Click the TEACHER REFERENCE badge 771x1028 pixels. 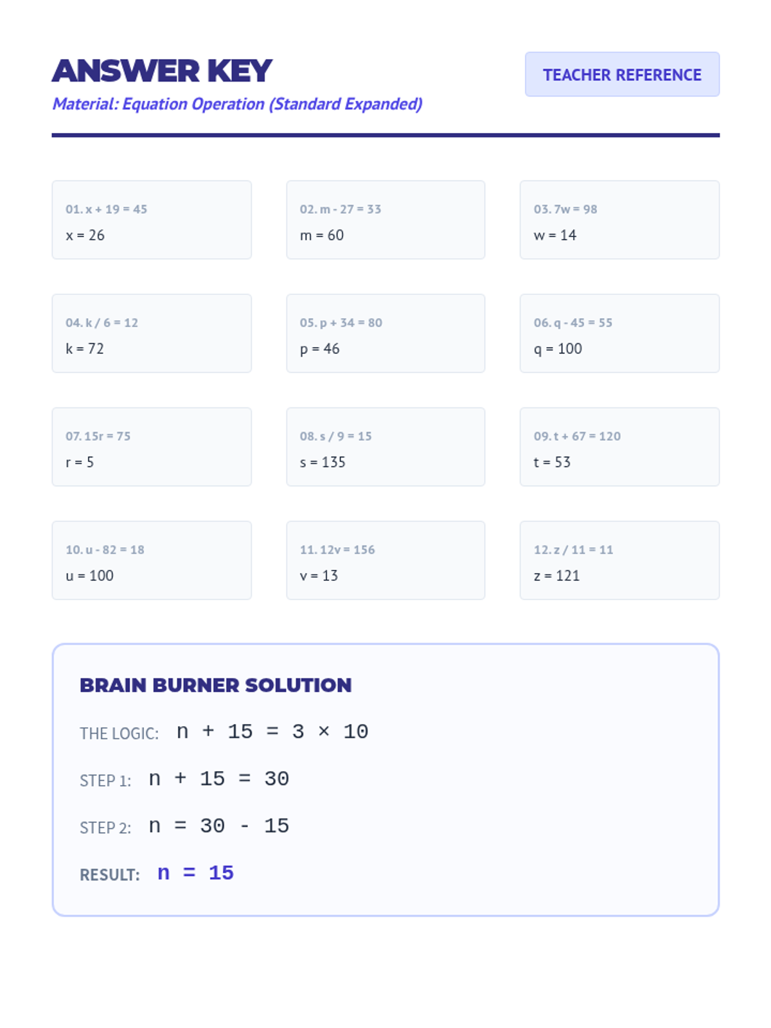click(x=622, y=75)
